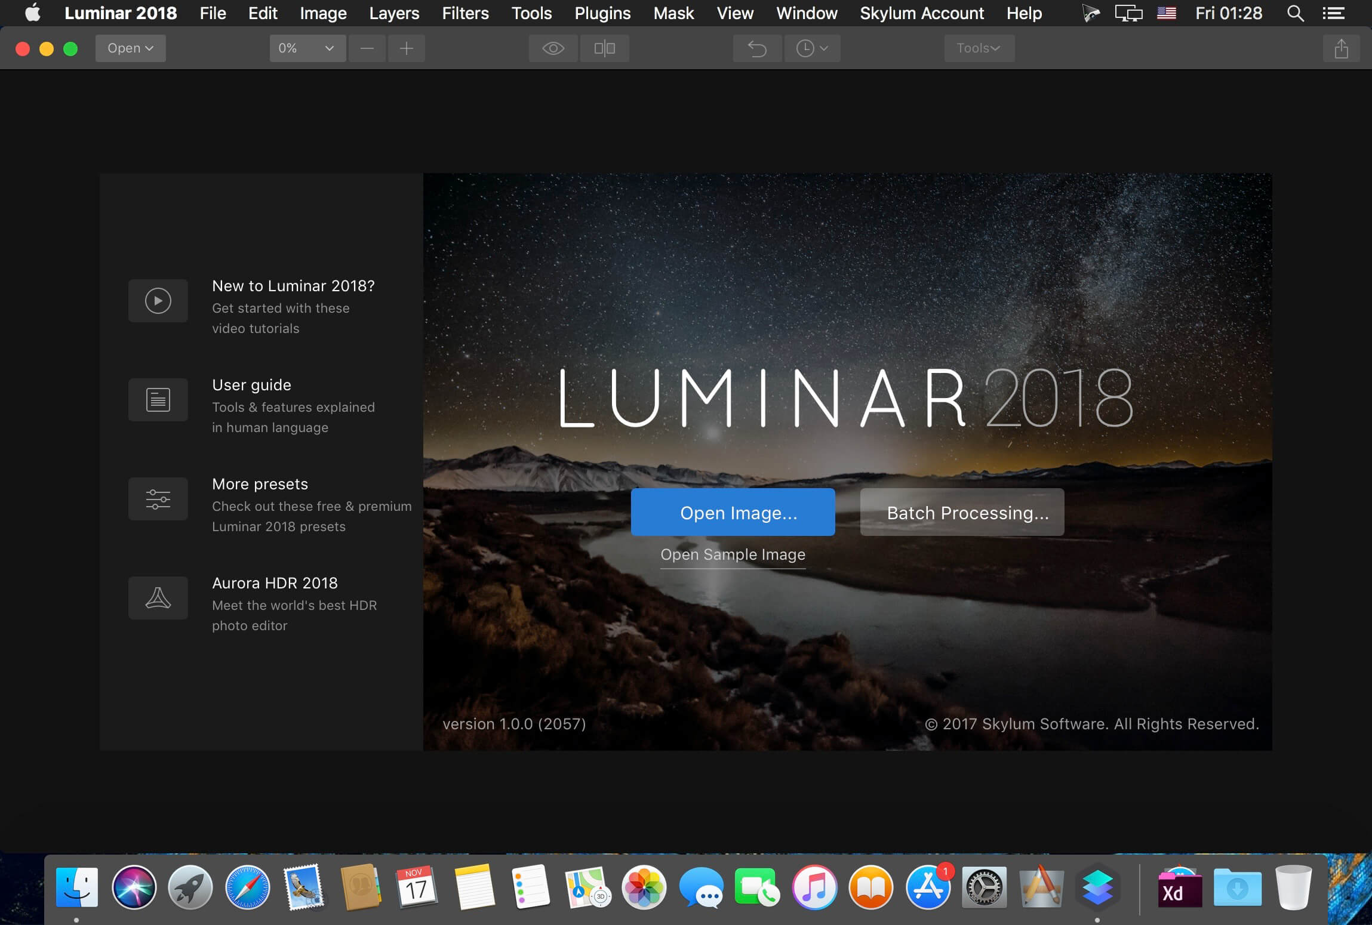Click the US flag input source icon
1372x925 pixels.
click(1166, 13)
